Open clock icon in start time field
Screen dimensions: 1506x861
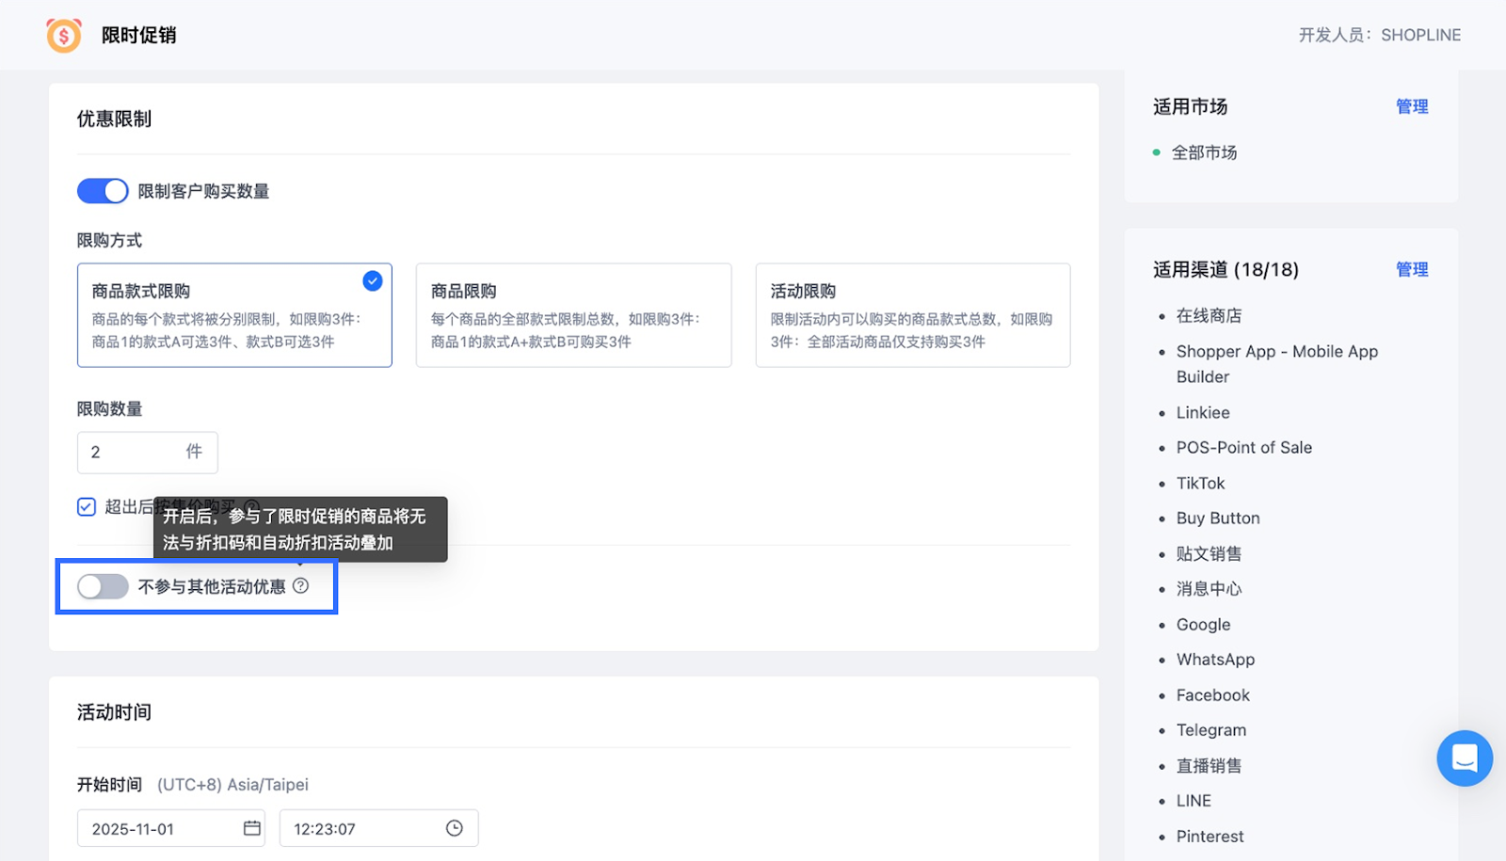455,828
